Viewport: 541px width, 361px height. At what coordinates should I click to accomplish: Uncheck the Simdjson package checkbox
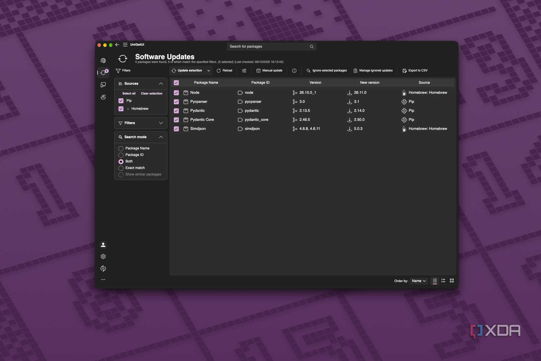click(176, 129)
